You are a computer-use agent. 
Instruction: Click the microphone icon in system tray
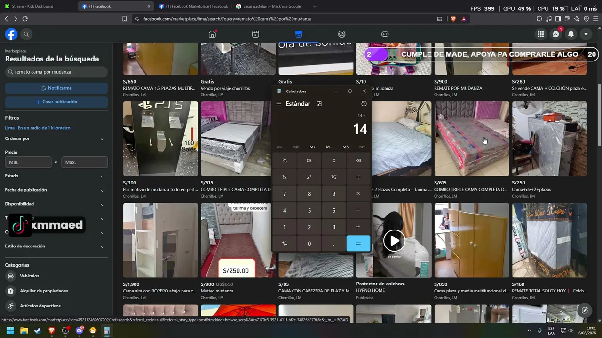point(539,330)
